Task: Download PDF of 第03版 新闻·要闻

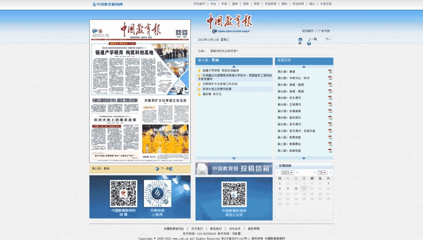Action: click(x=330, y=85)
